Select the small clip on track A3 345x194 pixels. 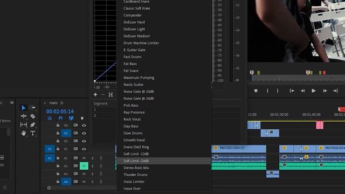[273, 174]
